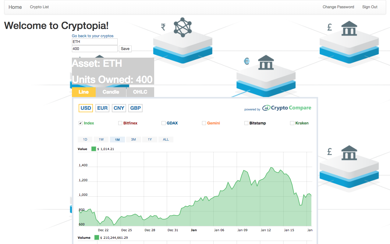Enable the GDAX checkbox
Image resolution: width=390 pixels, height=244 pixels.
[x=164, y=123]
